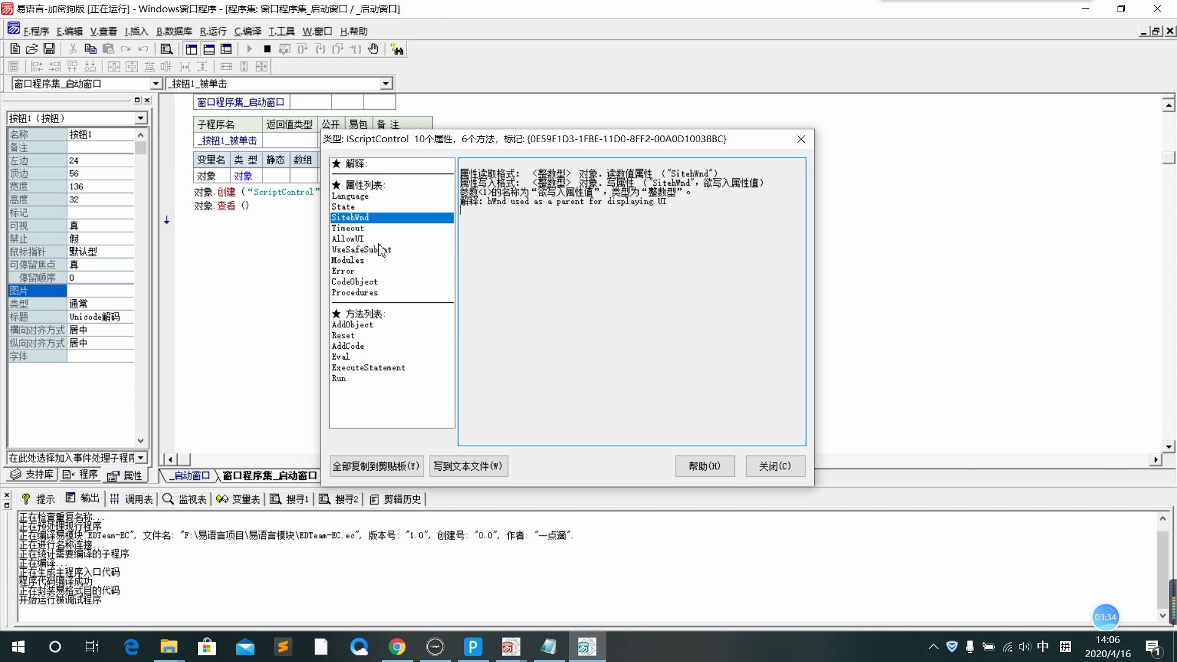Image resolution: width=1177 pixels, height=662 pixels.
Task: Switch to the 监视表 tab
Action: pos(184,499)
